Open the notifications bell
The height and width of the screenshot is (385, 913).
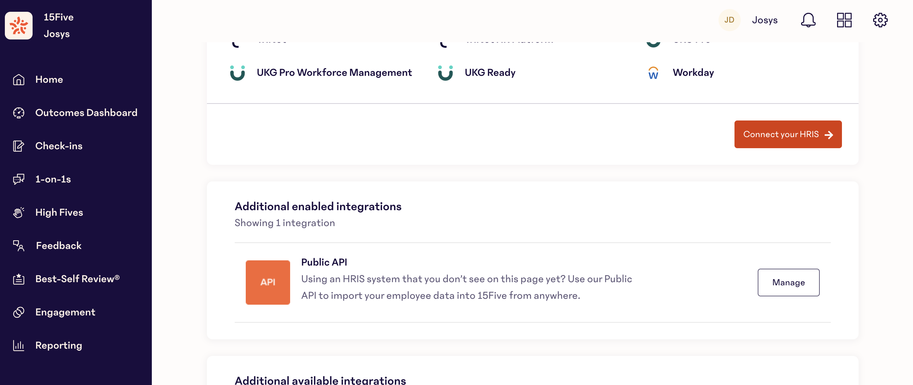[808, 20]
